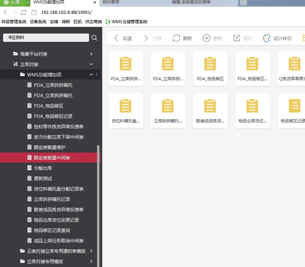
Task: Open 安博 bookmark
Action: (x=54, y=22)
